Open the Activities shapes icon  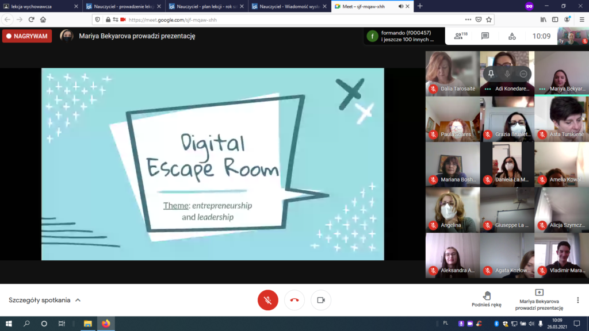click(x=512, y=36)
